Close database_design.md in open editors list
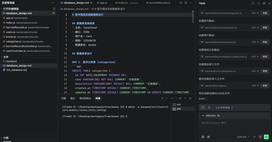Screen dimensions: 272x142 click(53, 13)
